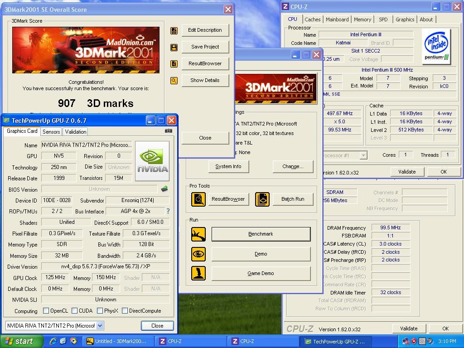
Task: Click the 3DMark2001 banner image in score window
Action: 86,50
